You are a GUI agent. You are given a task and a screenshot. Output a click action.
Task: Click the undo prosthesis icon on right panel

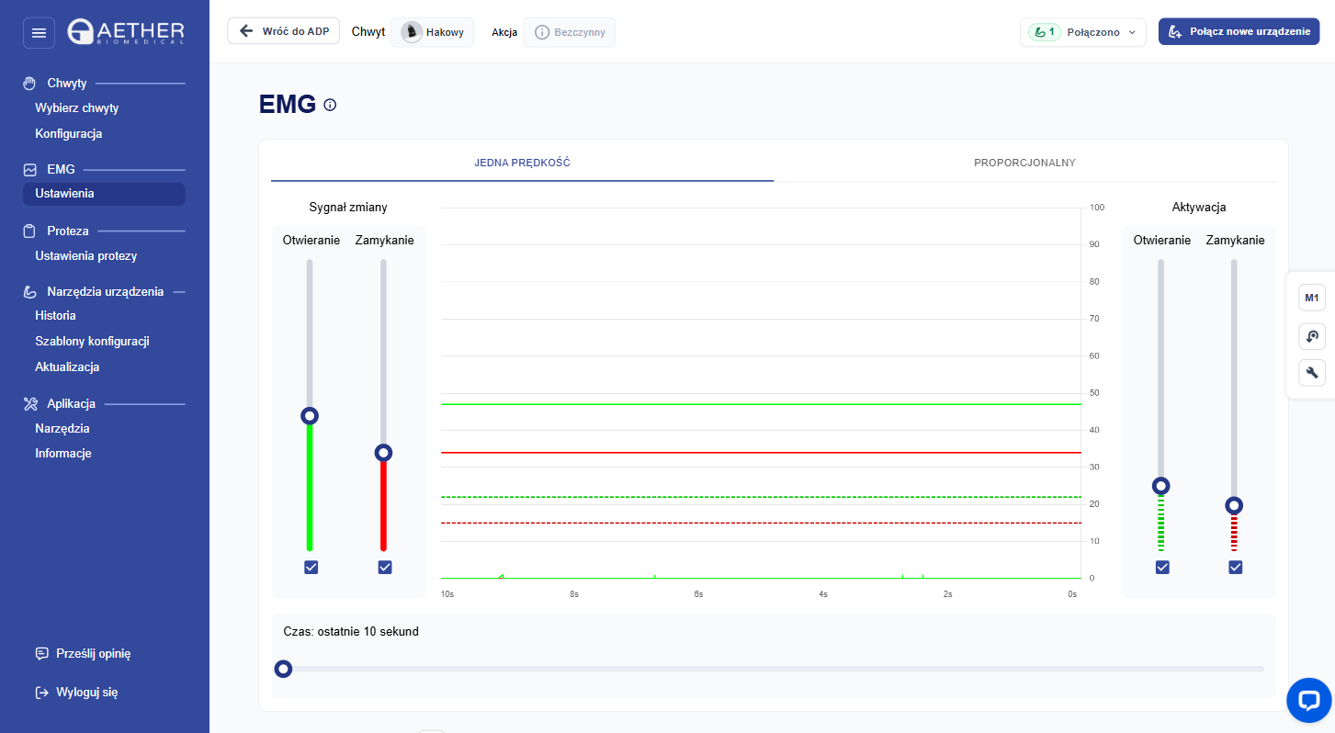pyautogui.click(x=1312, y=336)
